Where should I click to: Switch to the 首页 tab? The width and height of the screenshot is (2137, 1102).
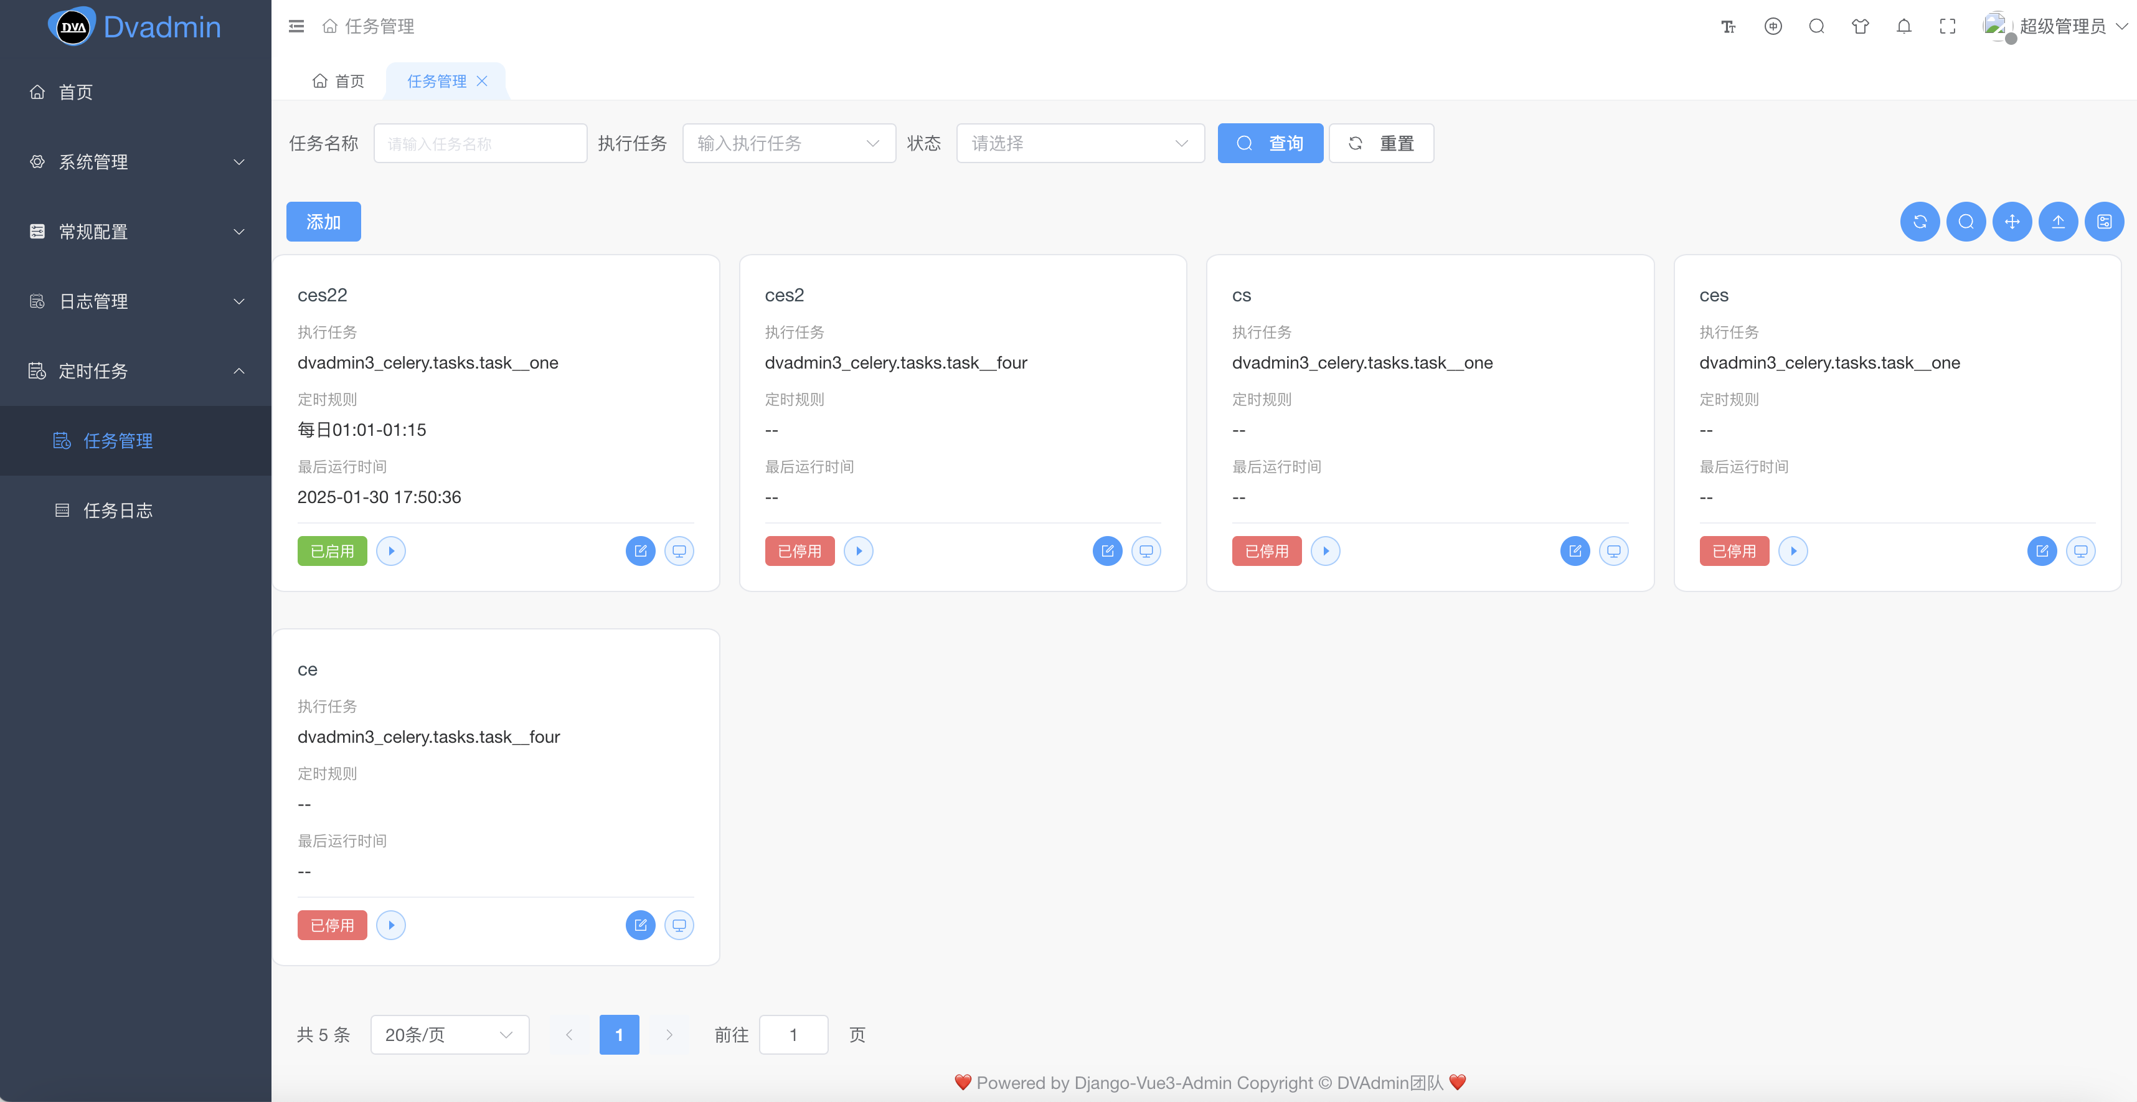(339, 82)
